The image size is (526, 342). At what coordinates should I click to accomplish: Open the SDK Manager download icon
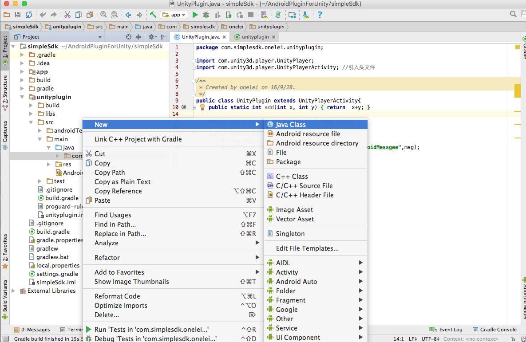tap(305, 15)
